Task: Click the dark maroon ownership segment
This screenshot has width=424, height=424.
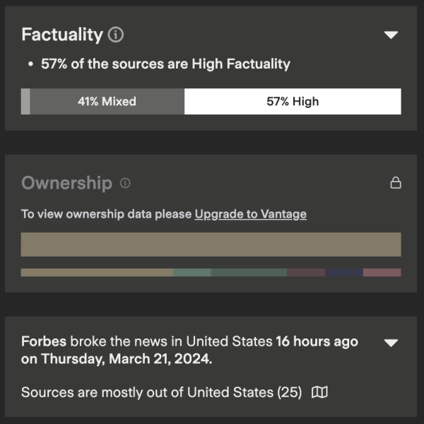Action: coord(306,272)
